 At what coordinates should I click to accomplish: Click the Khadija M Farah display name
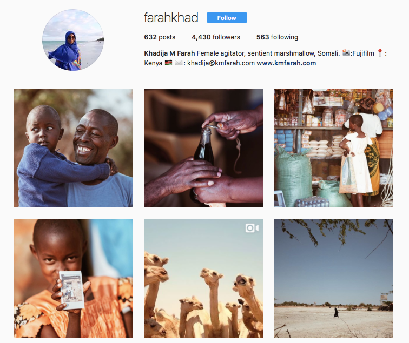pos(169,53)
